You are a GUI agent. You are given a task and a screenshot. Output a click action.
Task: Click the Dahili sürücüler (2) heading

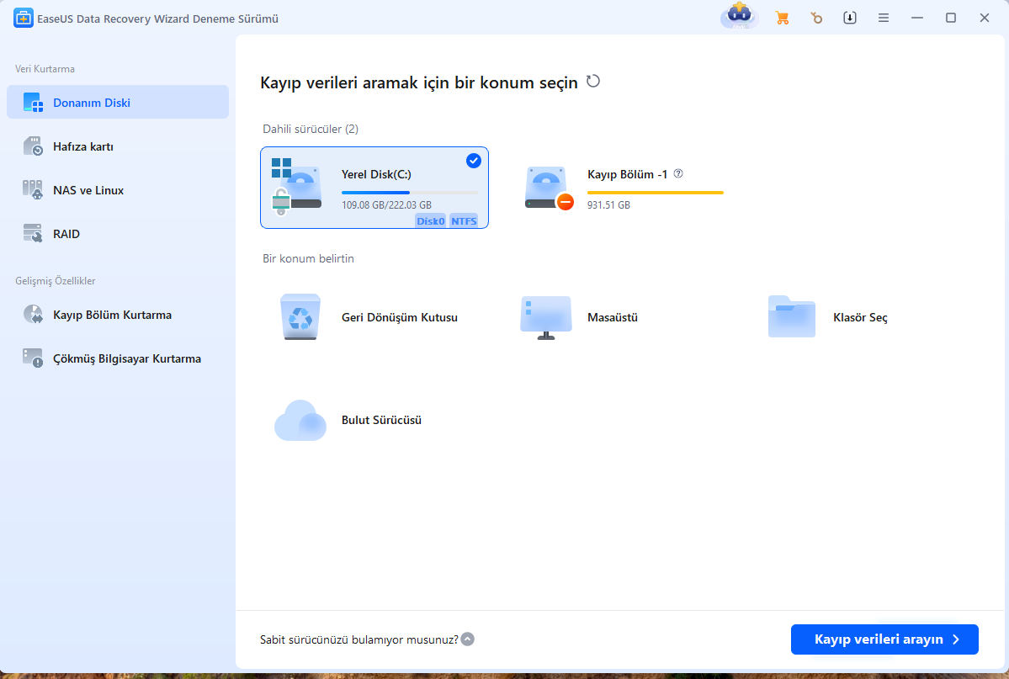(x=311, y=129)
